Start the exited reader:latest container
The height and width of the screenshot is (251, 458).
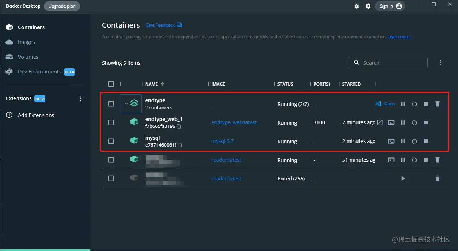[x=403, y=179]
